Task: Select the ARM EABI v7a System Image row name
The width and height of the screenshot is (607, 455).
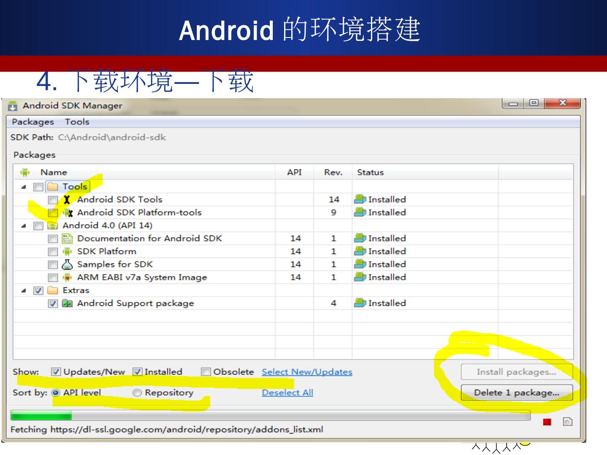Action: point(142,278)
